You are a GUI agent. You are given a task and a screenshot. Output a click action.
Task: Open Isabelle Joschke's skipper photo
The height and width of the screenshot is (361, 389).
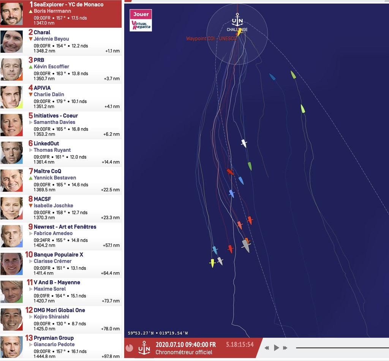coord(12,208)
